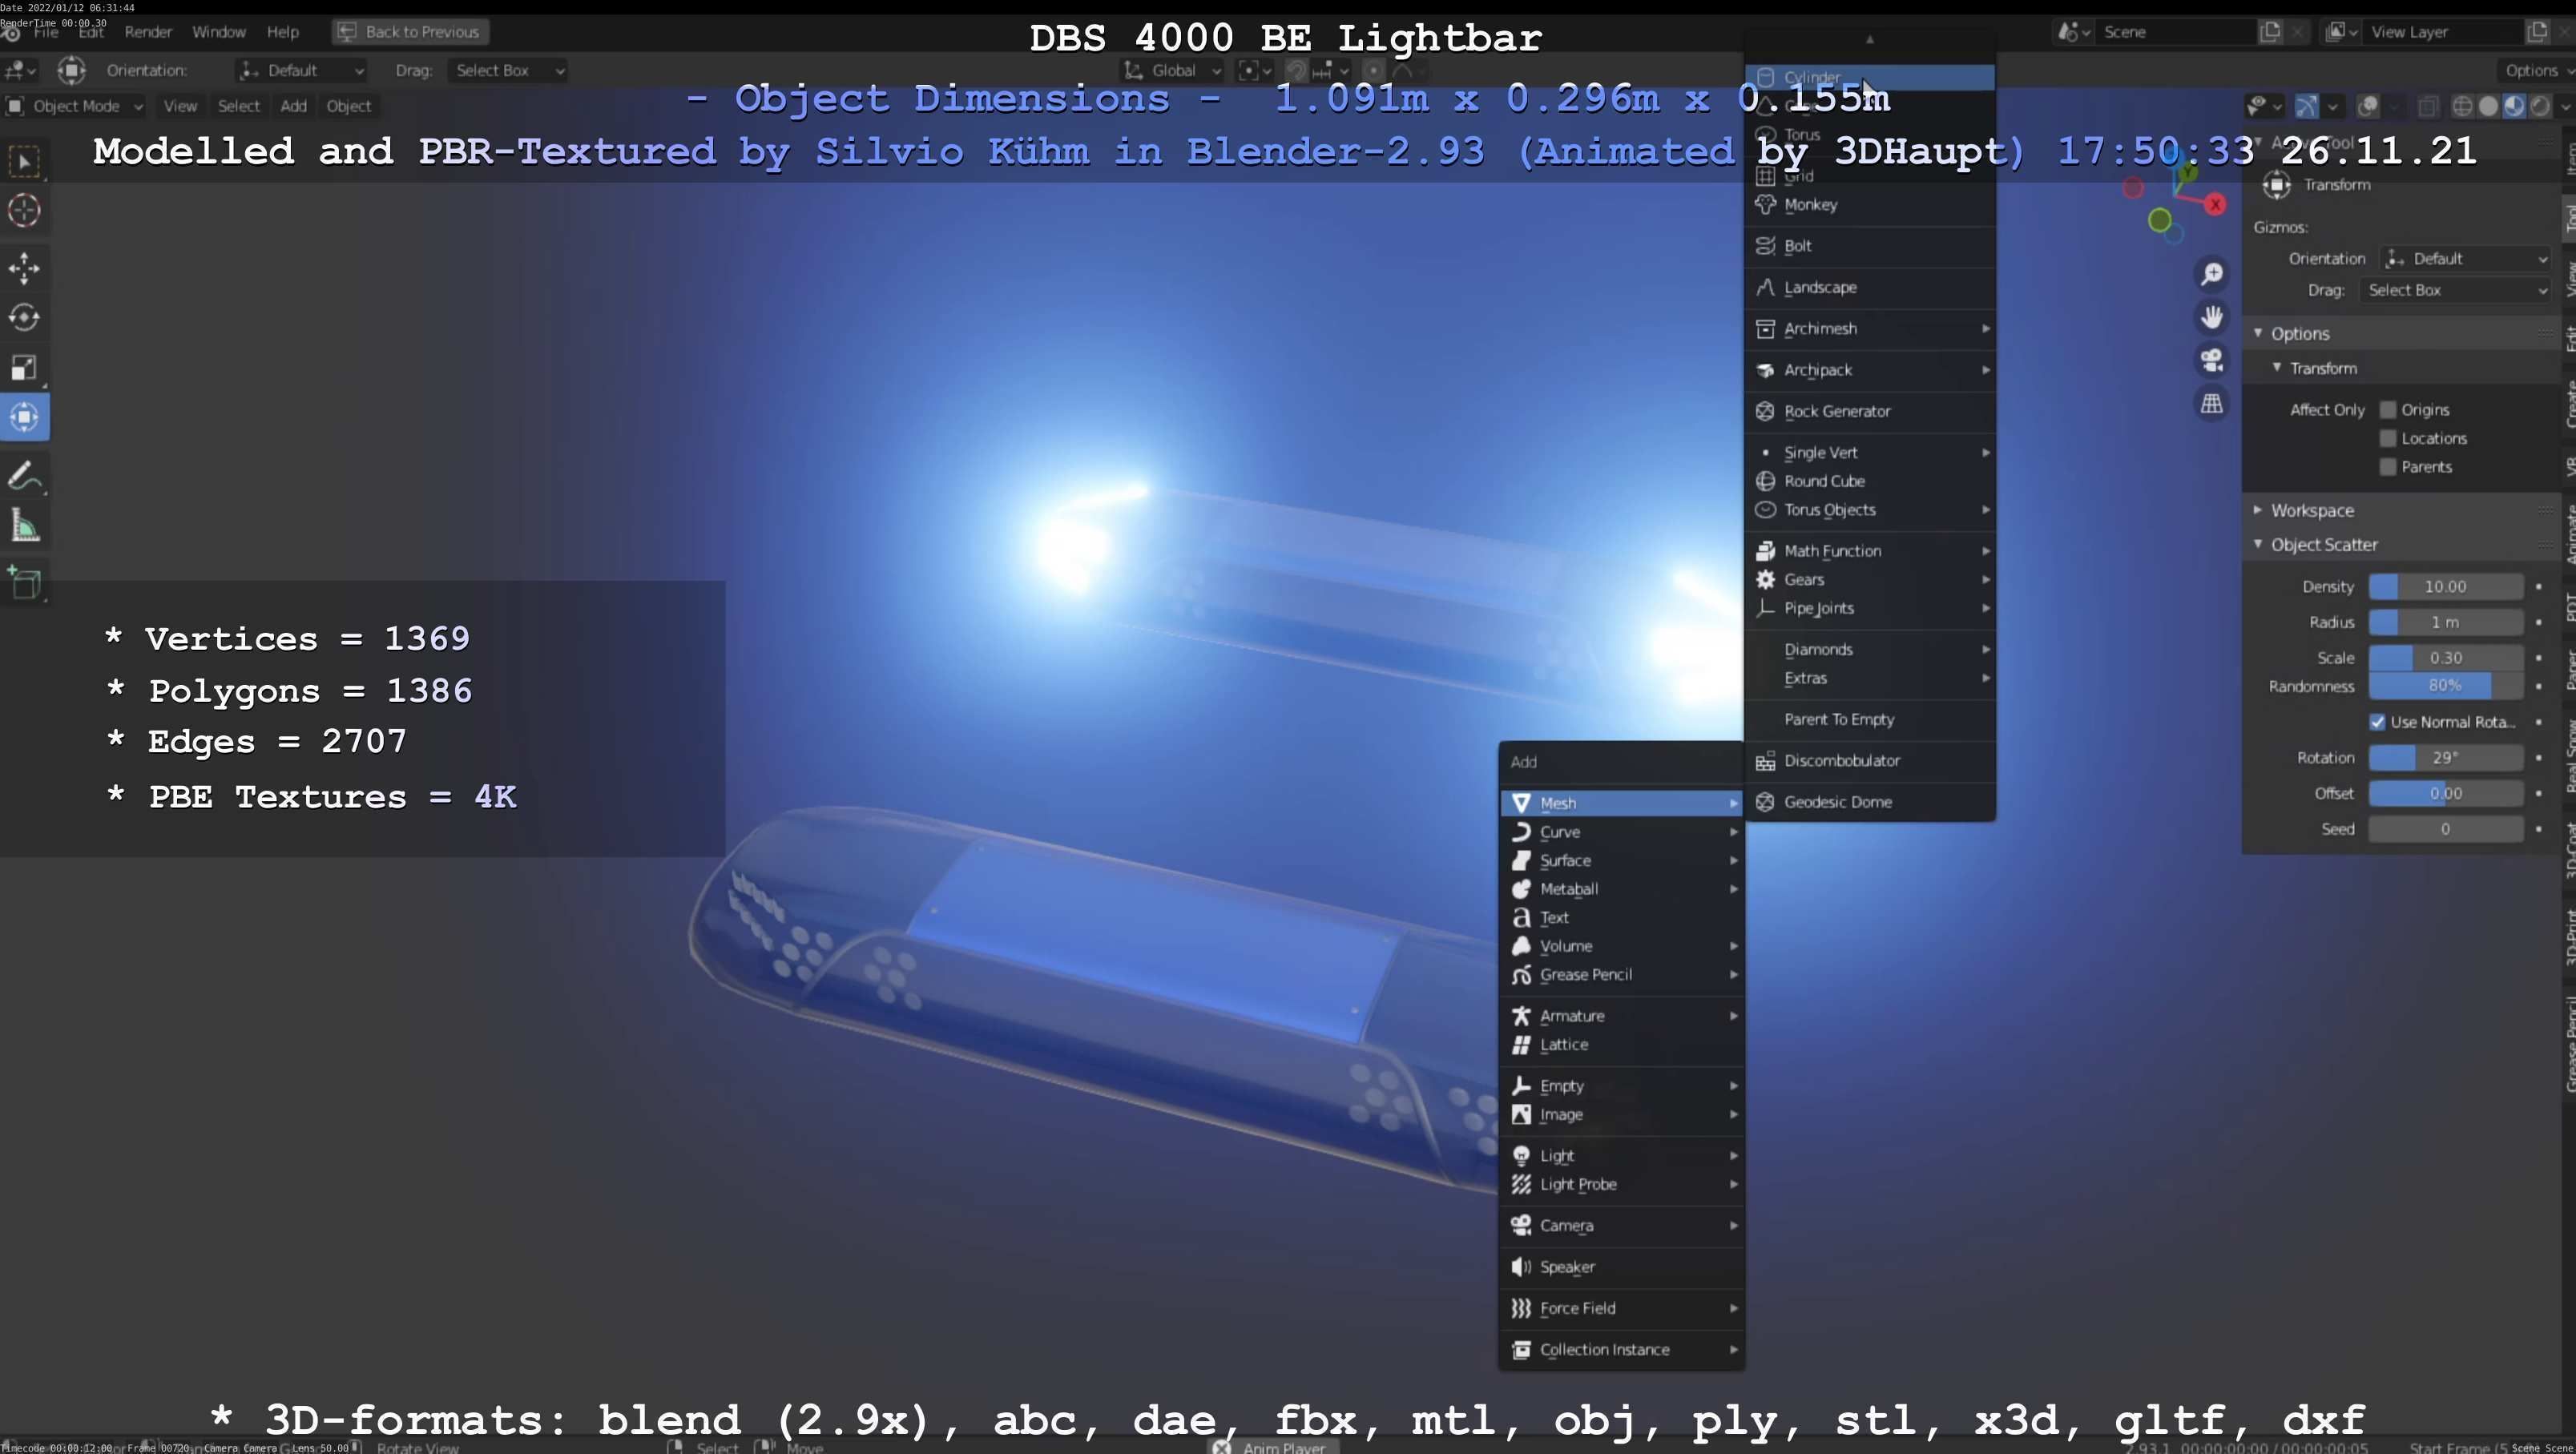
Task: Toggle viewport overlays icon
Action: click(x=2367, y=106)
